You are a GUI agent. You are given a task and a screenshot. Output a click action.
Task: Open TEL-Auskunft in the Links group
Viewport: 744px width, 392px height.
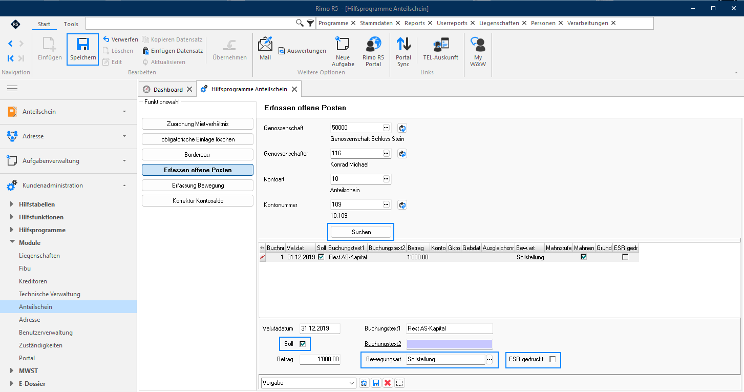click(440, 45)
